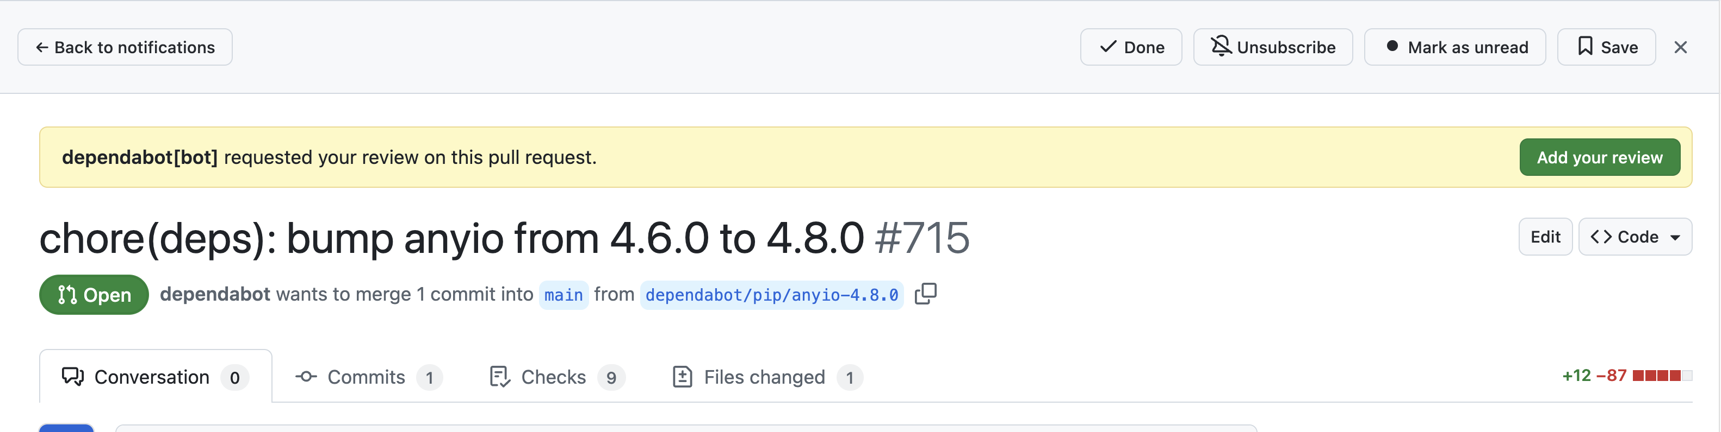Click the diffstat red change bars
Screen dimensions: 1721x432
click(1662, 376)
